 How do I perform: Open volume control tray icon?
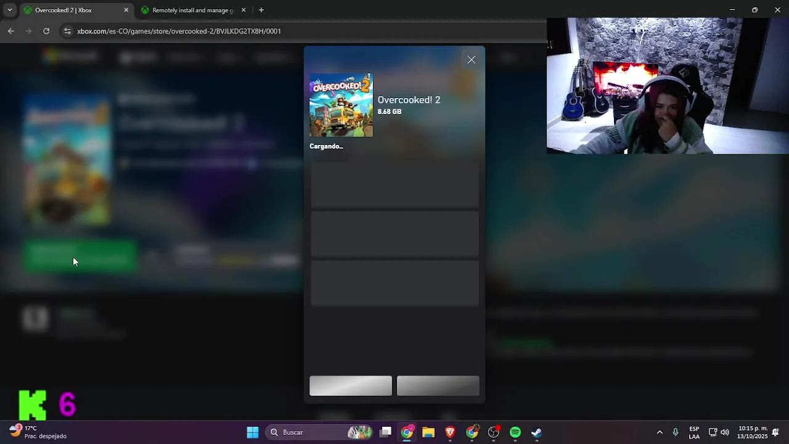[725, 432]
